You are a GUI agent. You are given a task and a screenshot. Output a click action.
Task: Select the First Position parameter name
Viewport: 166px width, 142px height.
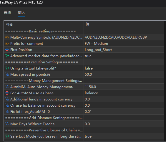(x=21, y=50)
